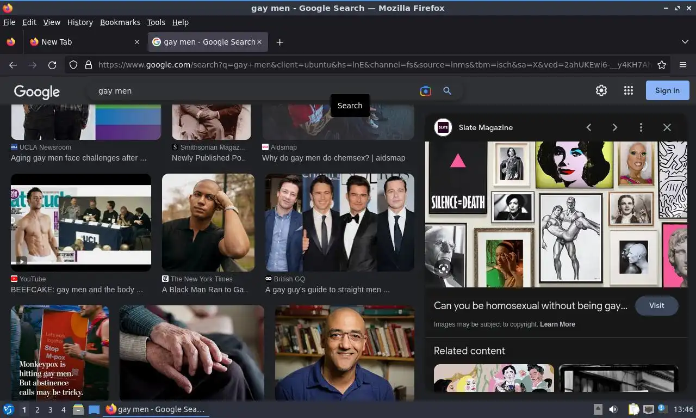Open the system application menu launcher
Screen dimensions: 696x418
click(8, 409)
